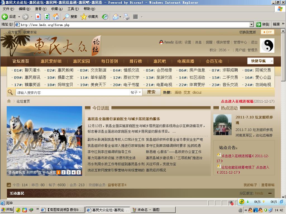Click the Yin-Yang user avatar
The height and width of the screenshot is (214, 286).
[267, 46]
